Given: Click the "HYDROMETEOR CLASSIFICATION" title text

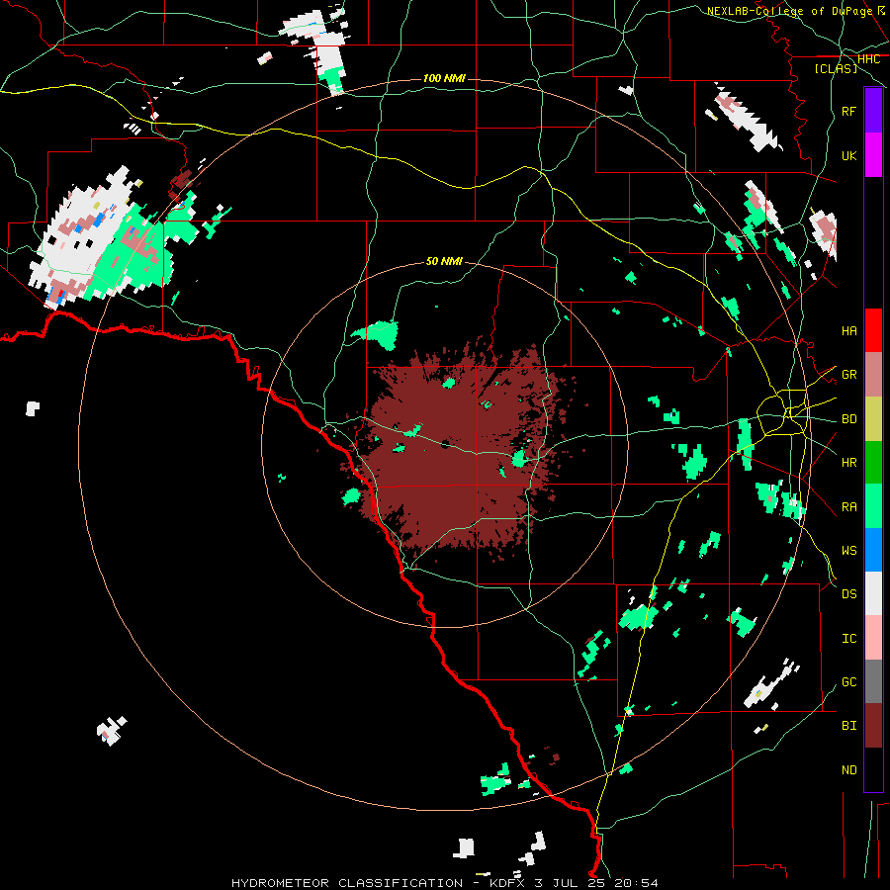Looking at the screenshot, I should click(x=347, y=883).
